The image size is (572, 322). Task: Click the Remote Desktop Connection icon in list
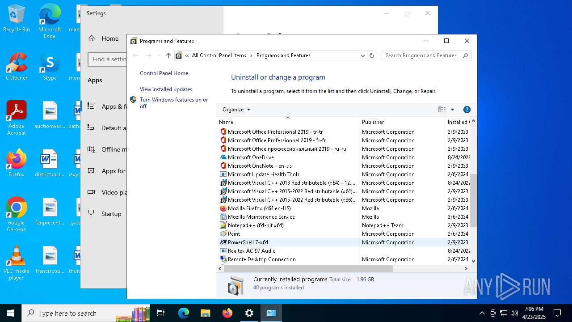(x=223, y=259)
